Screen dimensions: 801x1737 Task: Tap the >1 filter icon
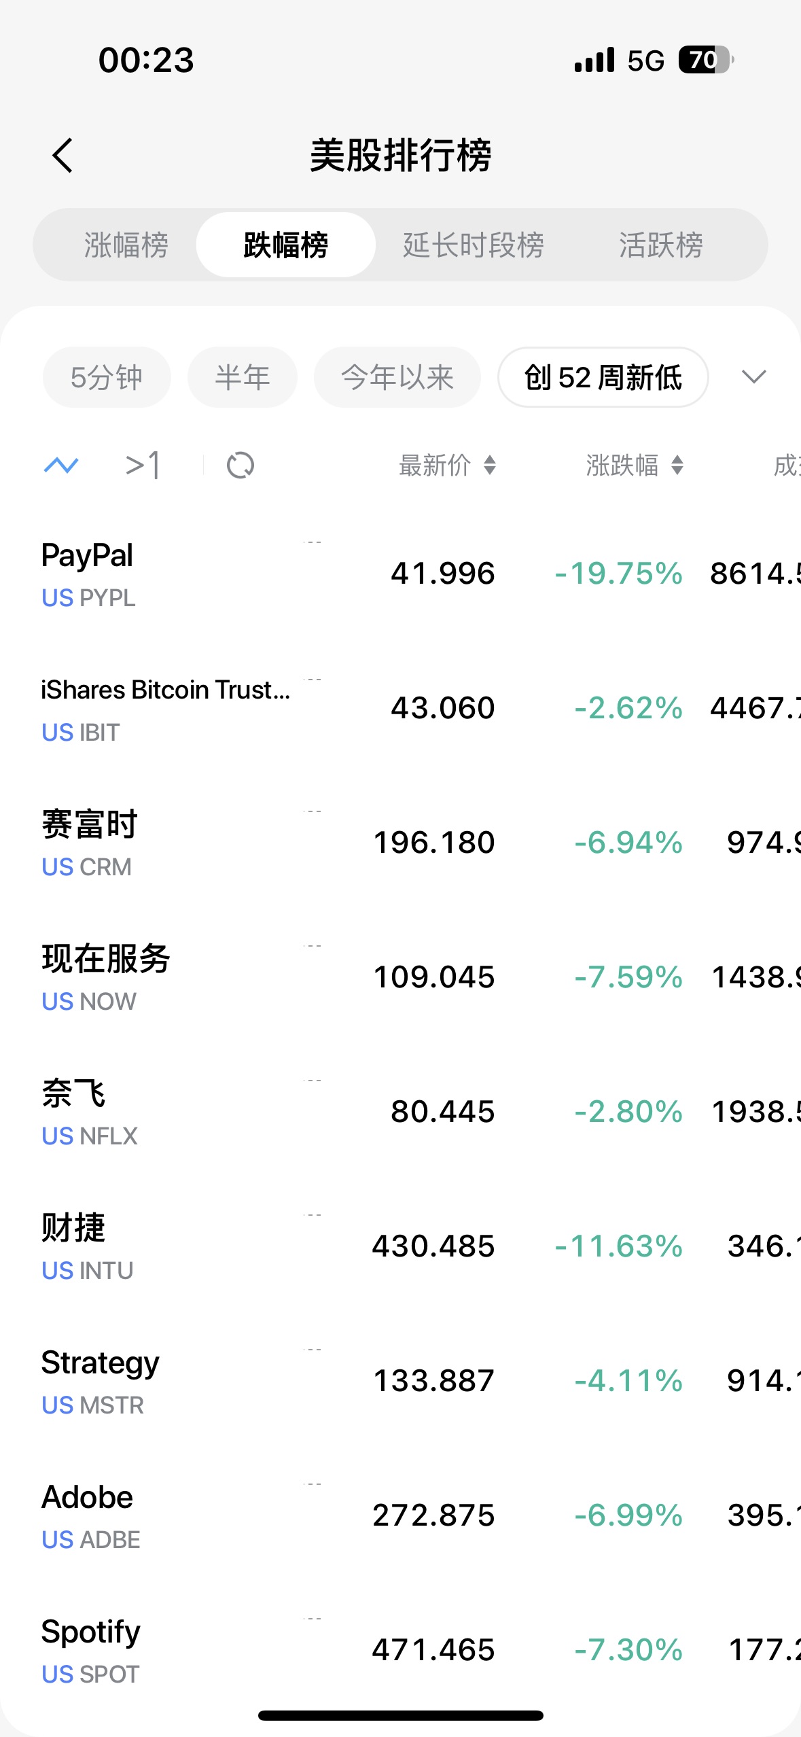point(143,466)
